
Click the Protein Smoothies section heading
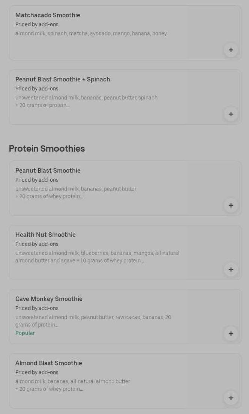coord(47,149)
